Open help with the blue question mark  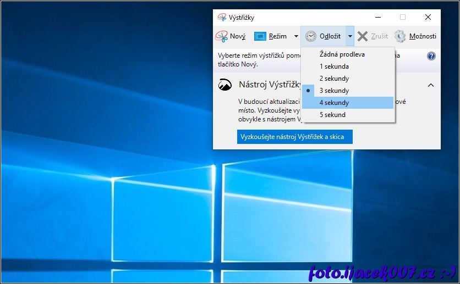pos(431,56)
